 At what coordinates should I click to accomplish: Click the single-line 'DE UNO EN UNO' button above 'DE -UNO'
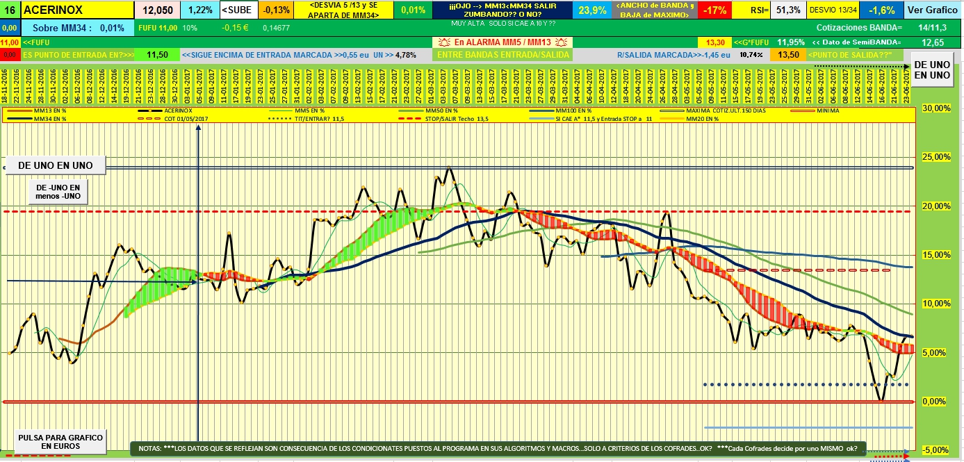pyautogui.click(x=55, y=165)
